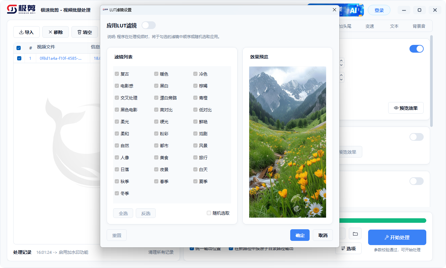Click the lower stepper down arrow
446x268 pixels.
pyautogui.click(x=341, y=80)
